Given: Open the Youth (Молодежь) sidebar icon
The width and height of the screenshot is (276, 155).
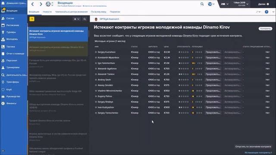Looking at the screenshot, I should point(3,39).
